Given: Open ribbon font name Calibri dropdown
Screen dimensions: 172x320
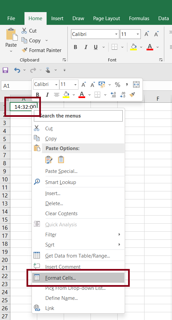Looking at the screenshot, I should [x=116, y=34].
